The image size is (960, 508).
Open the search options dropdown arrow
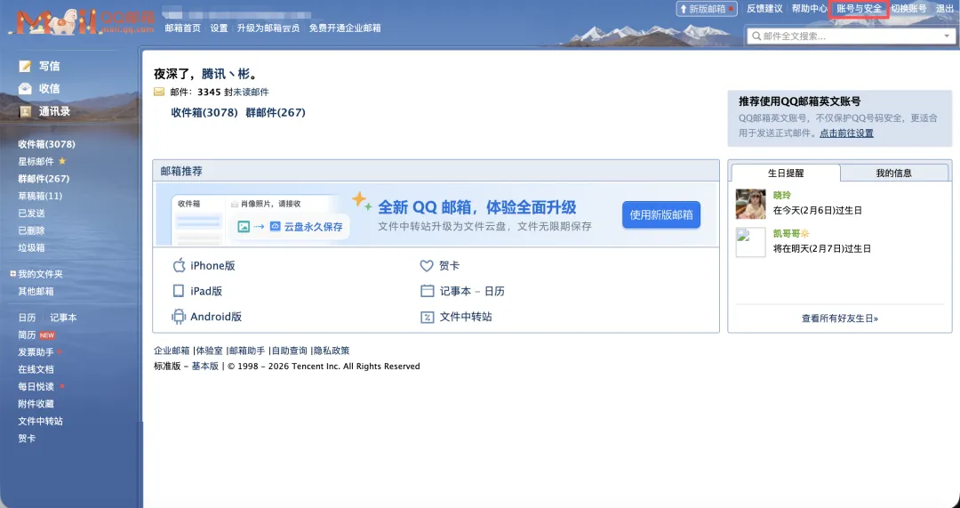[948, 36]
